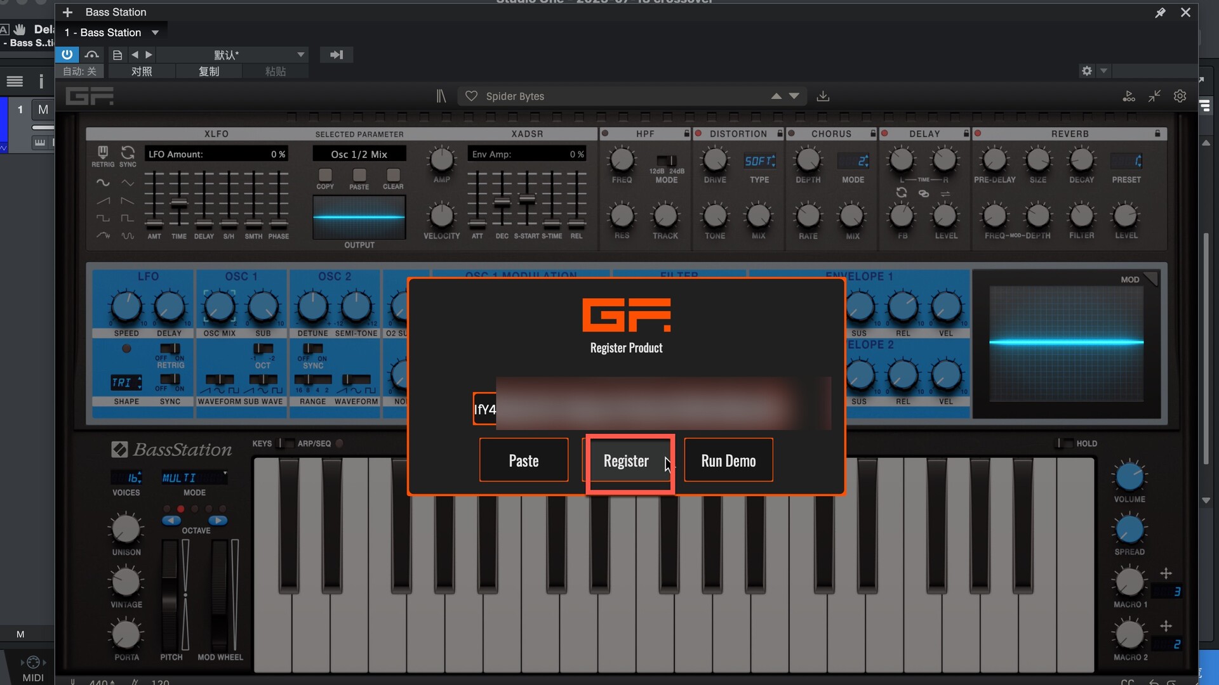The image size is (1219, 685).
Task: Switch the HPF 12dB/24dB mode switch
Action: [666, 160]
